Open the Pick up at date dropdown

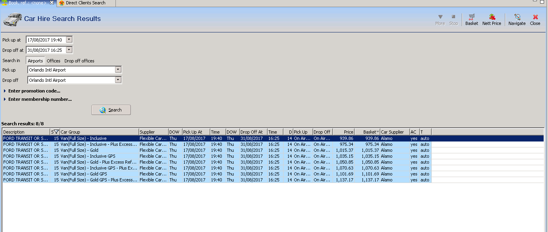point(69,40)
